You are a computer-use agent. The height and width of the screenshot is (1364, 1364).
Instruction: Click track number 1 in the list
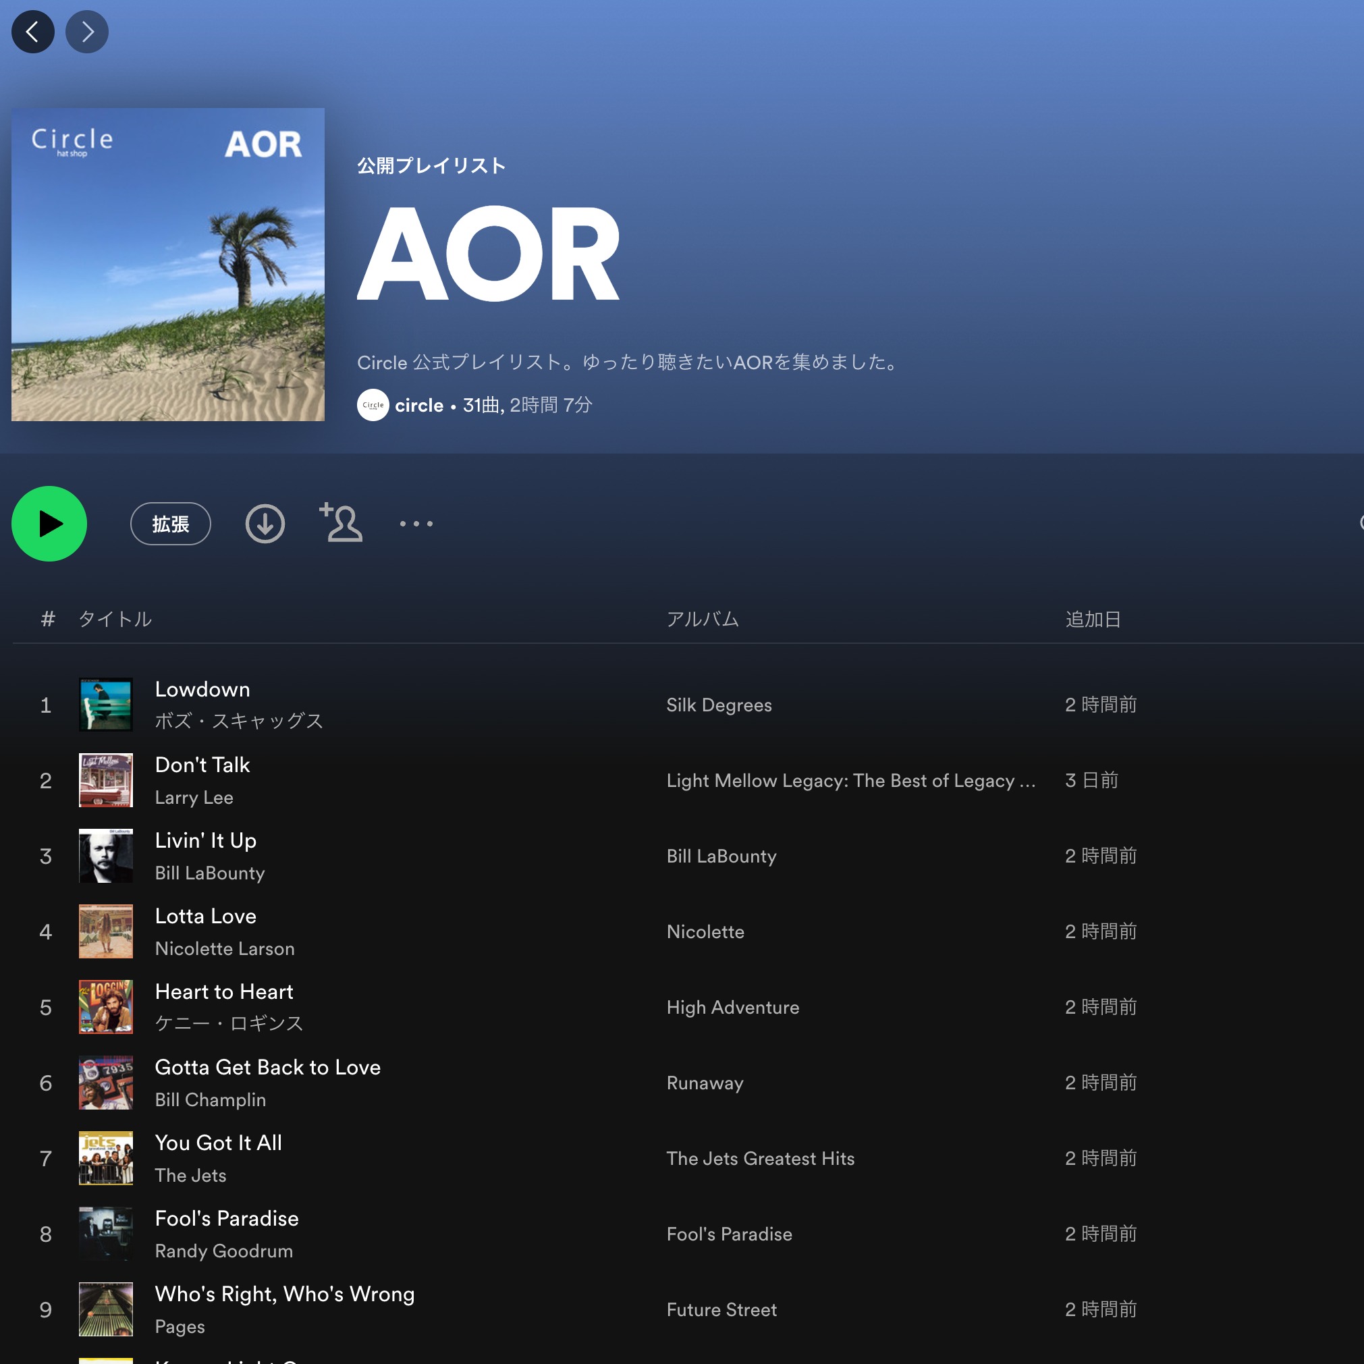(46, 705)
